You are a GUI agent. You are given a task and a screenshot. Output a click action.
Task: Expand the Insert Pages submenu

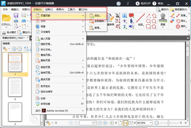coord(60,39)
